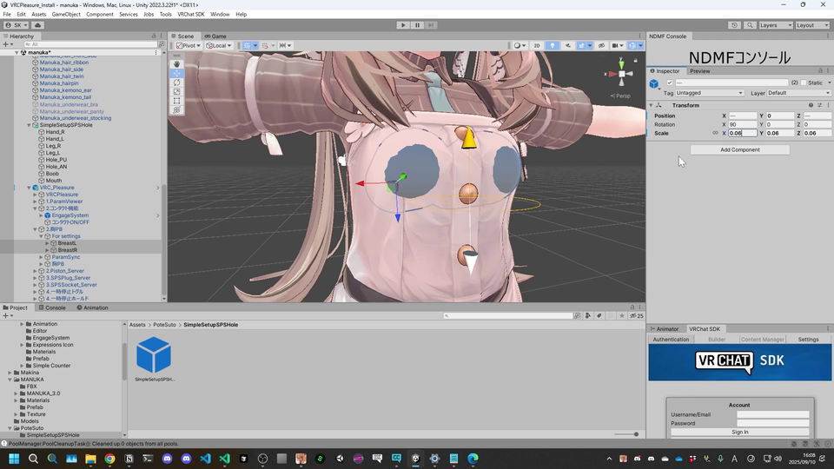Collapse the Transform component foldout

(x=651, y=105)
